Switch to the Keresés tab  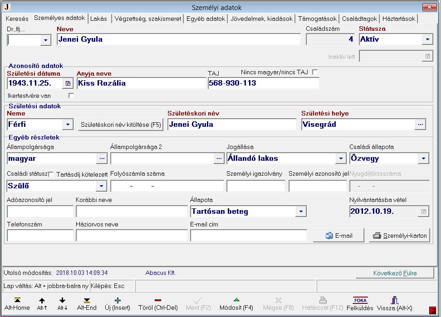(x=17, y=19)
